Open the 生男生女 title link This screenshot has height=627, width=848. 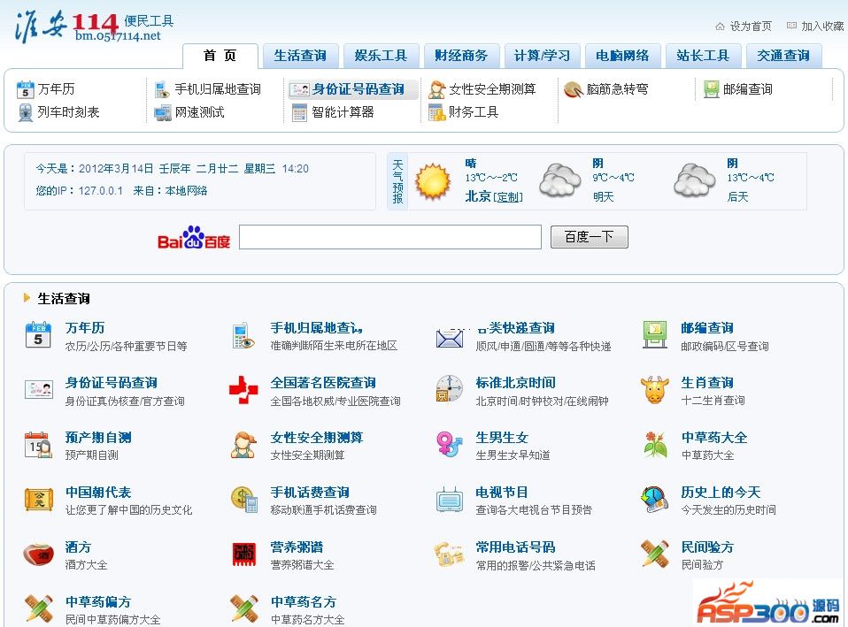click(502, 437)
